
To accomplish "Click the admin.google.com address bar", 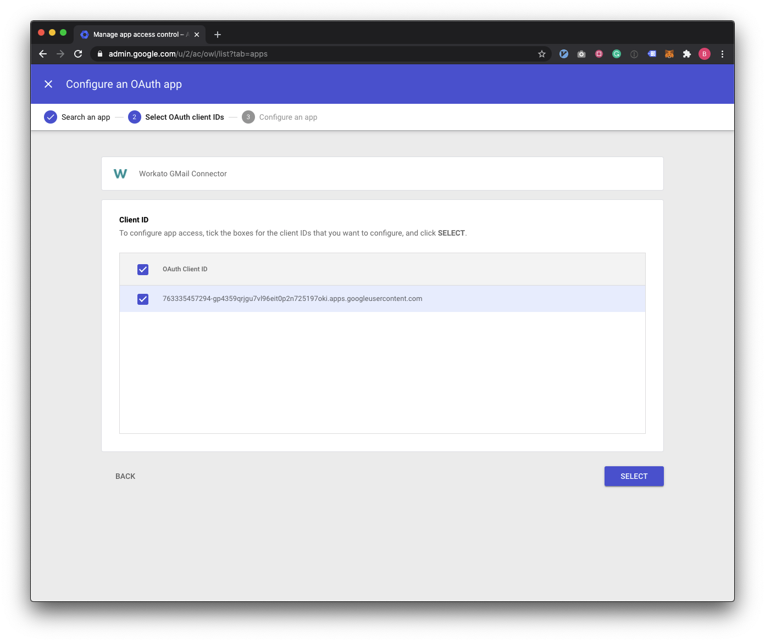I will point(187,54).
